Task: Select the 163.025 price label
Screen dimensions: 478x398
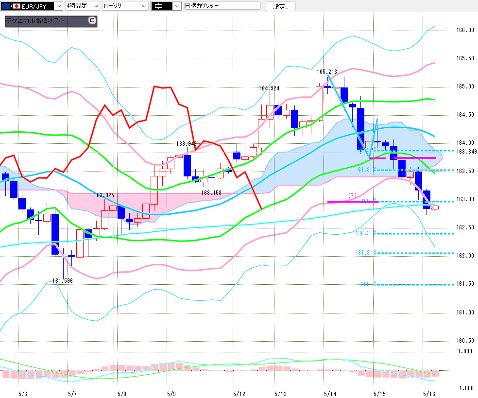Action: click(x=103, y=195)
